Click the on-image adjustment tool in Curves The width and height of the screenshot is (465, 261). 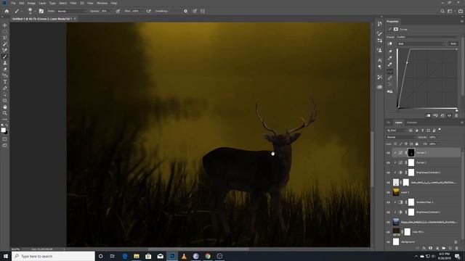[x=390, y=43]
